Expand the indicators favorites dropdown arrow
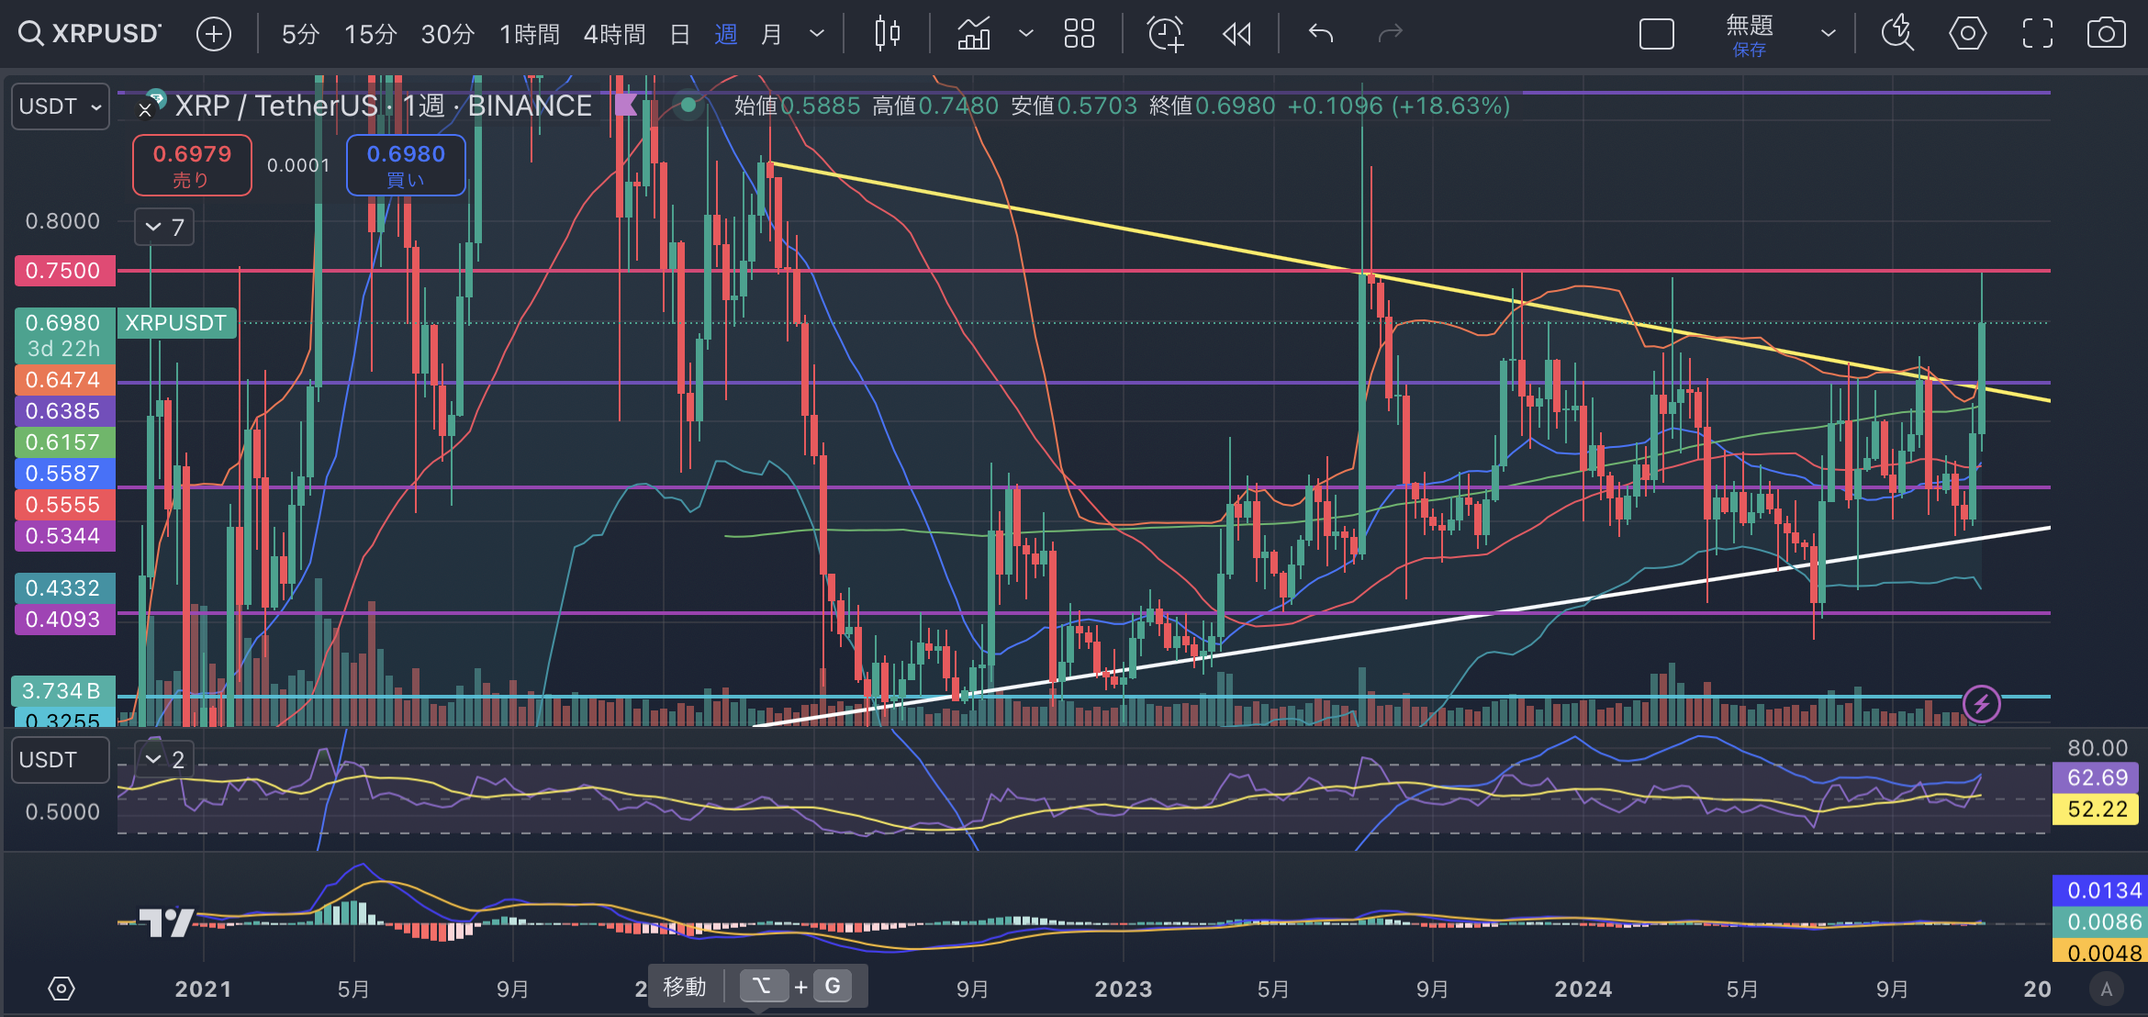The image size is (2148, 1017). (1026, 34)
